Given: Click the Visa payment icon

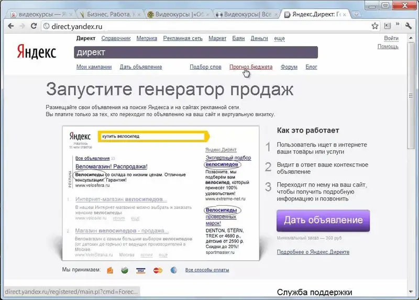Looking at the screenshot, I should [x=140, y=271].
